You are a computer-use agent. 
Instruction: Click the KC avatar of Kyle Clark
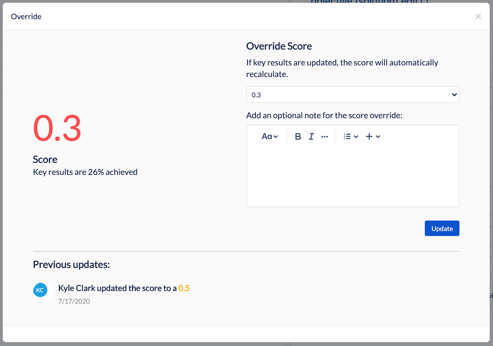click(40, 290)
